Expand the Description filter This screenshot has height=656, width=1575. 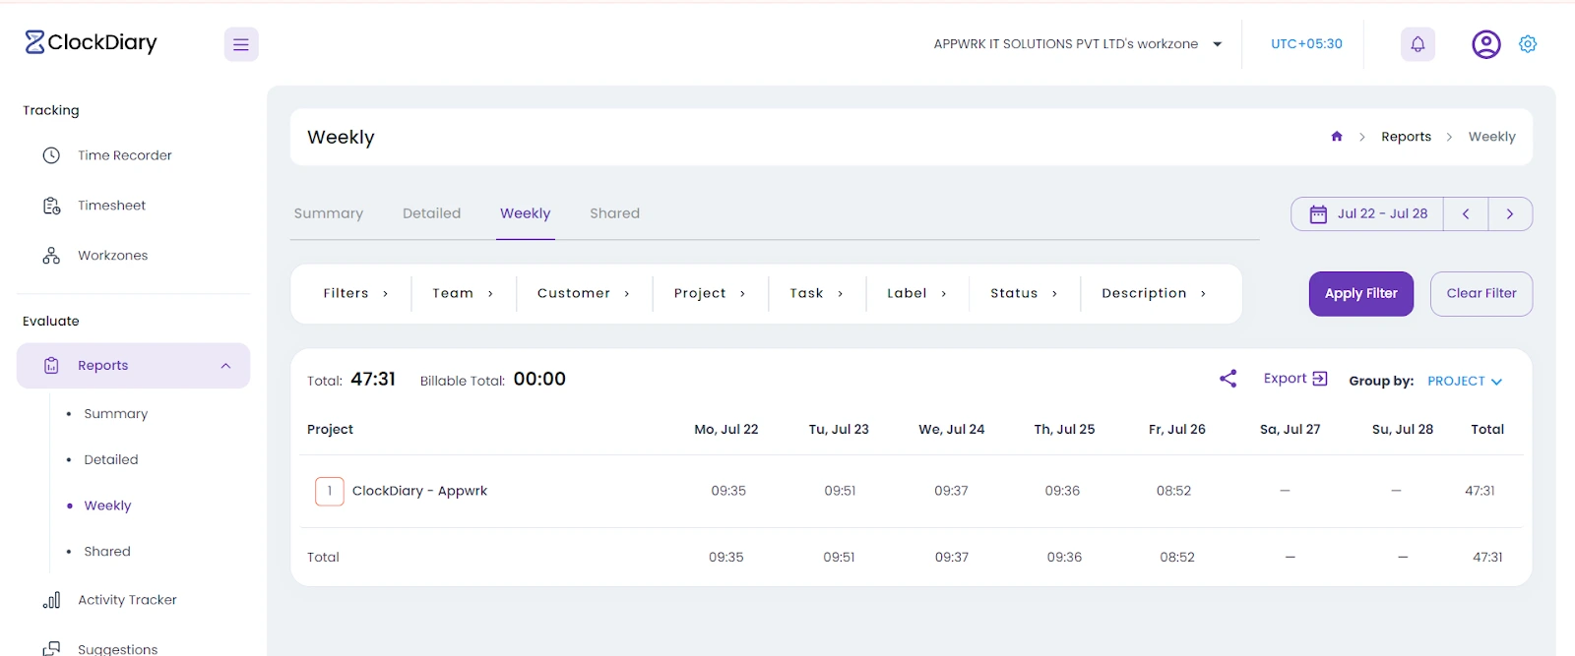(x=1154, y=293)
